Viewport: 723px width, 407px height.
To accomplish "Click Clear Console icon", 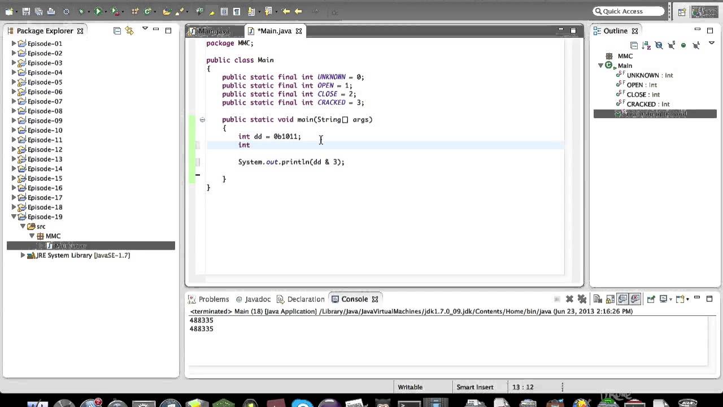I will click(598, 299).
